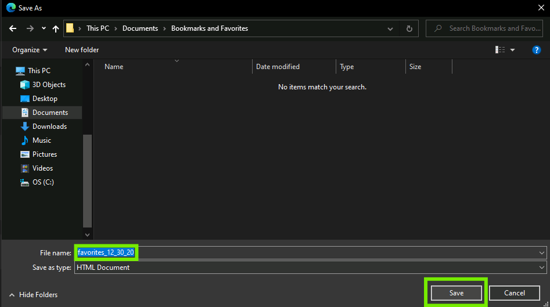The width and height of the screenshot is (550, 307).
Task: Click the folder icon in address bar
Action: pyautogui.click(x=70, y=28)
